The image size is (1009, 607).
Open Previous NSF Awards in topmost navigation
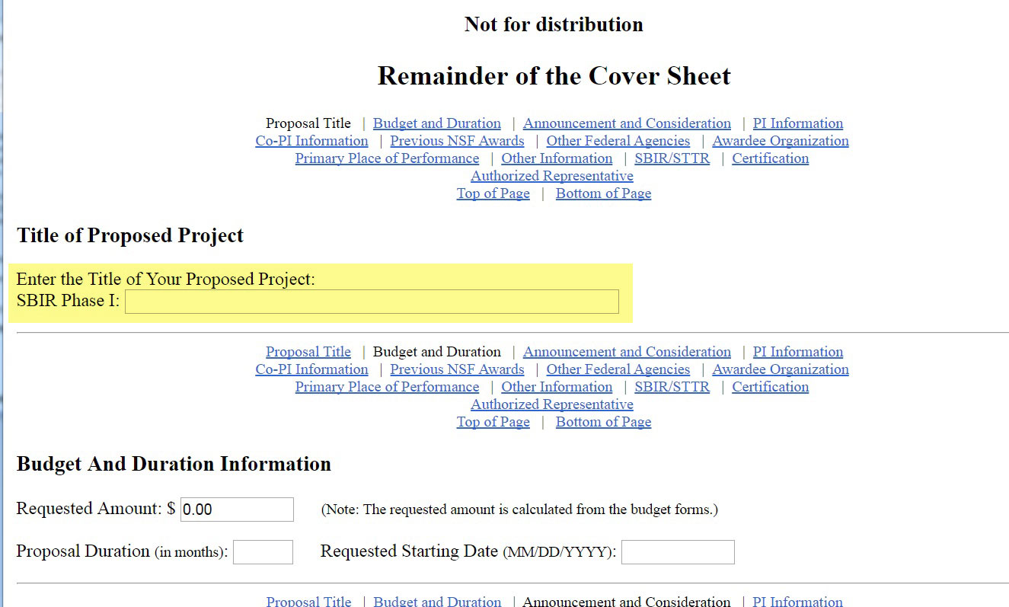point(457,141)
